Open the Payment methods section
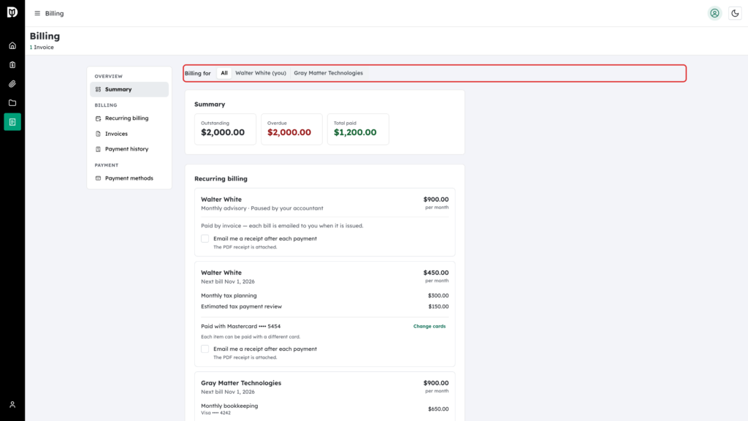 coord(129,178)
